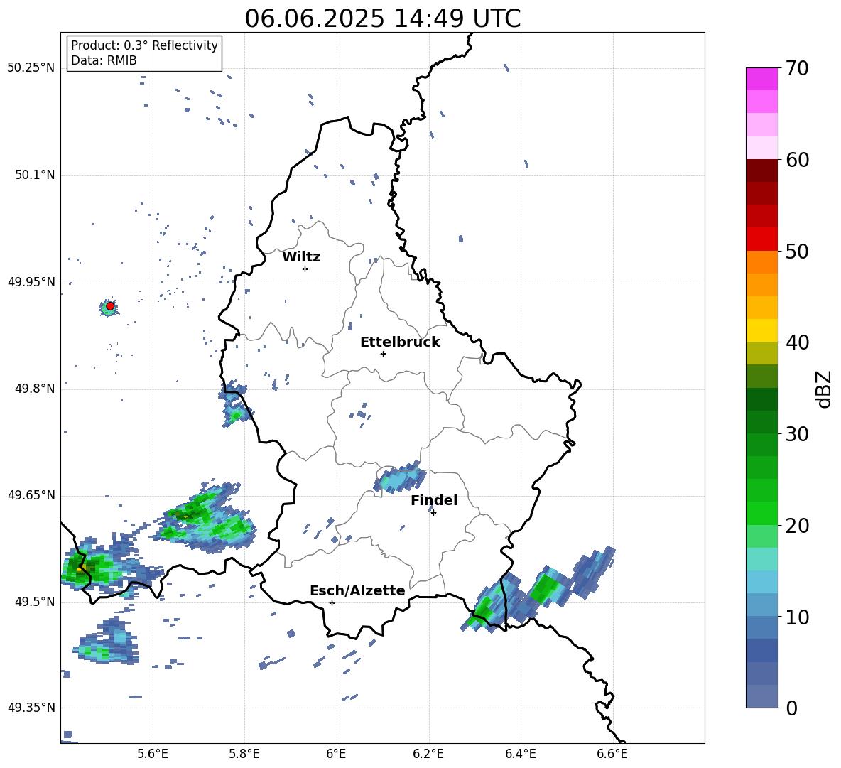Screen dimensions: 841x768
Task: Click the 0 tick on the colorbar
Action: (x=791, y=708)
